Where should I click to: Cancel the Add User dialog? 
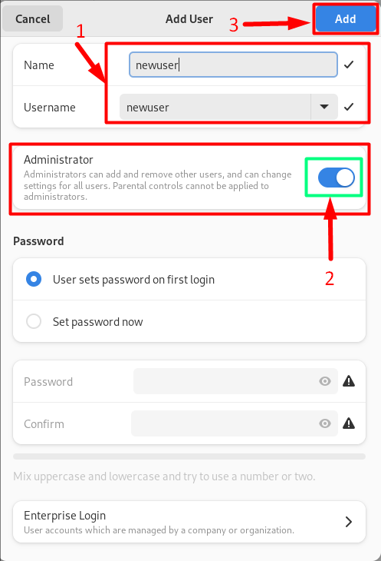tap(32, 18)
